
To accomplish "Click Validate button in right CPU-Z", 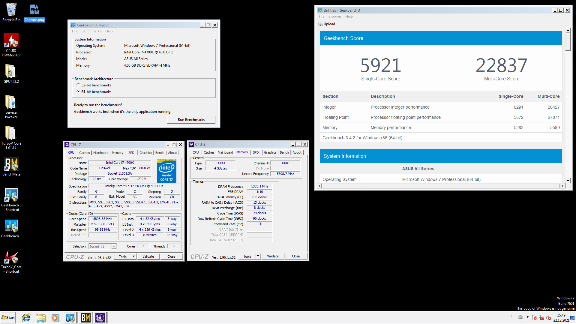I will point(273,256).
